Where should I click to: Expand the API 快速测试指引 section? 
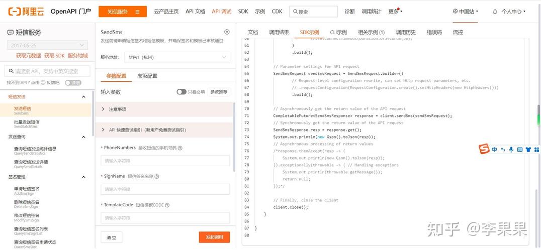coord(164,130)
